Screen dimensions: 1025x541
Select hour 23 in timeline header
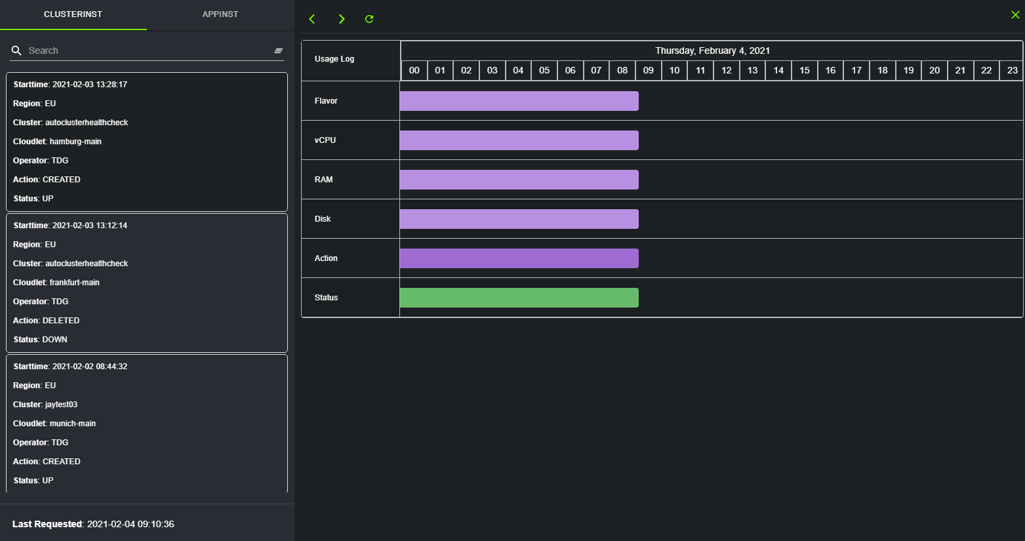[x=1013, y=70]
